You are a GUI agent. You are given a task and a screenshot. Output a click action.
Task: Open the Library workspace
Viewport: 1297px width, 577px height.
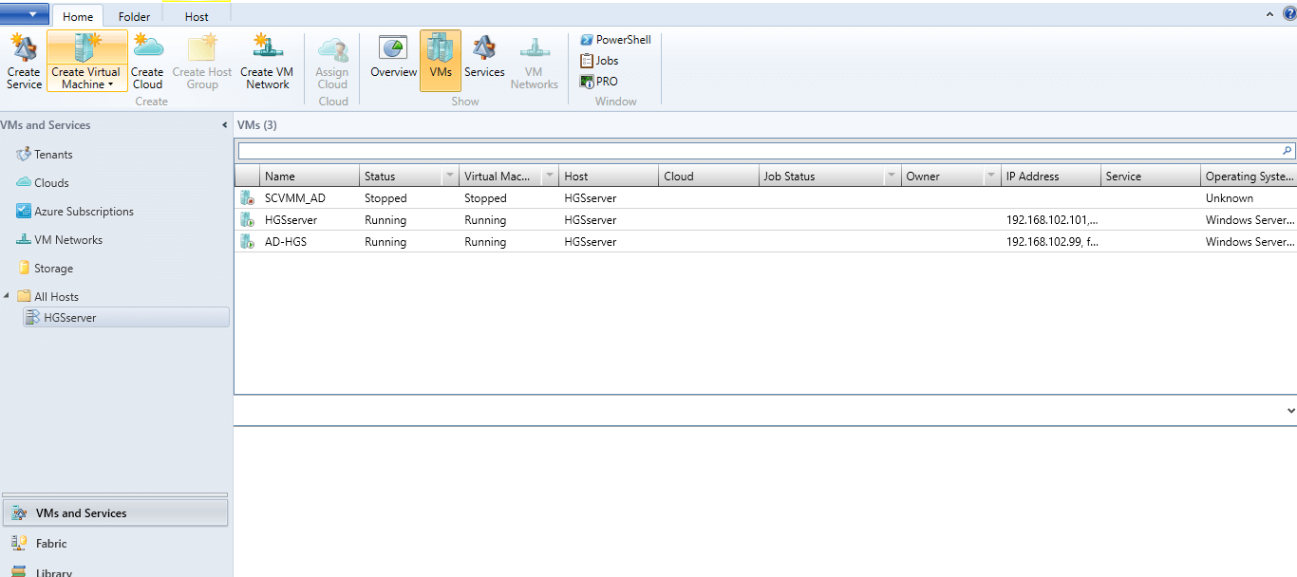click(115, 571)
